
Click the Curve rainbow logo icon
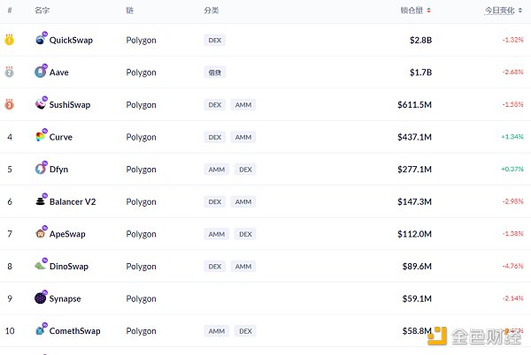pos(41,137)
